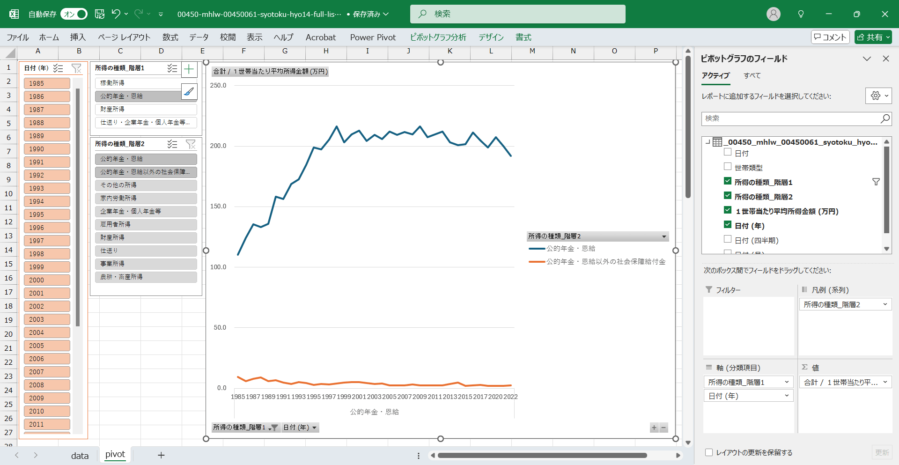Viewport: 899px width, 465px height.
Task: Open 所得の種類_階層2 legend dropdown in chart
Action: (x=663, y=236)
